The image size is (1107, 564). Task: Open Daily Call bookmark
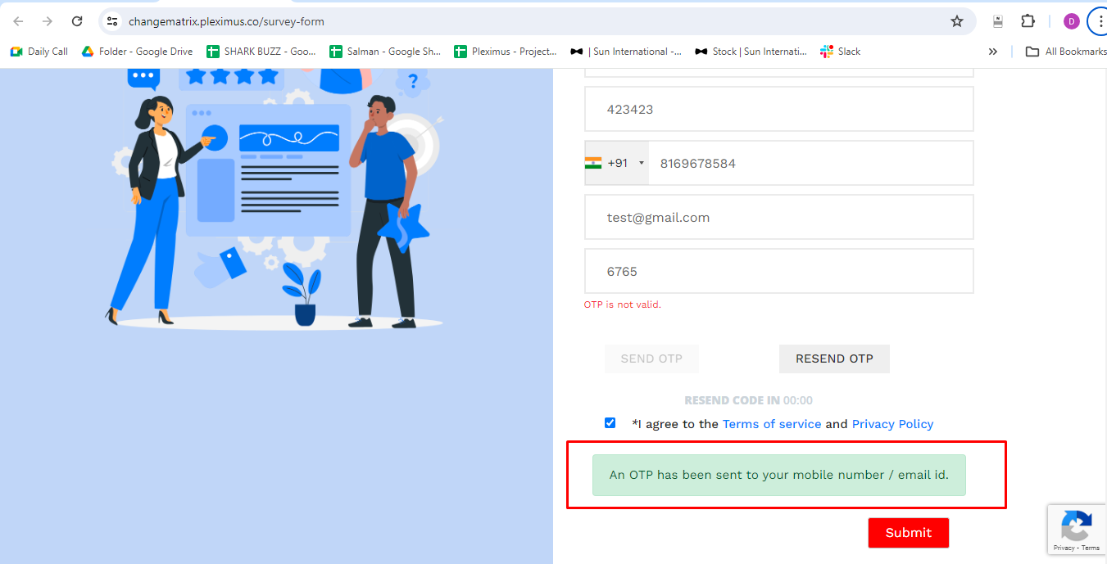(39, 52)
